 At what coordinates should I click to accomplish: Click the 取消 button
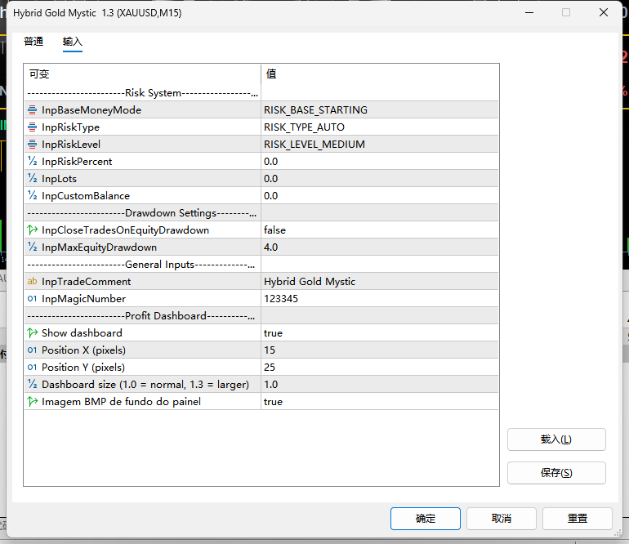pos(502,519)
